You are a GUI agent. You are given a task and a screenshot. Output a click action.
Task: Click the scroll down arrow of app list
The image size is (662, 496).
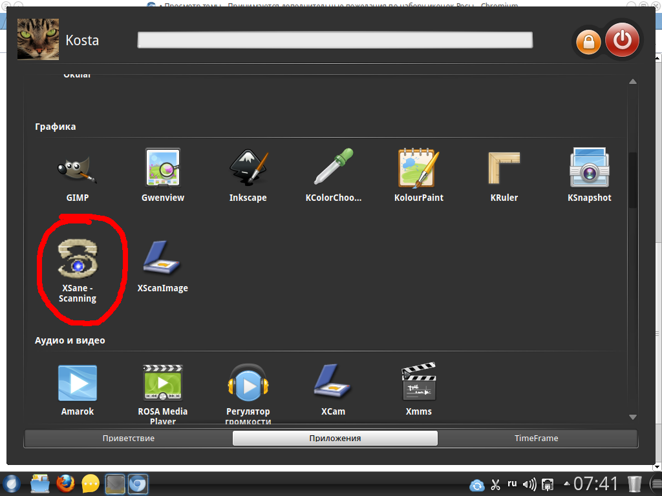click(x=632, y=417)
